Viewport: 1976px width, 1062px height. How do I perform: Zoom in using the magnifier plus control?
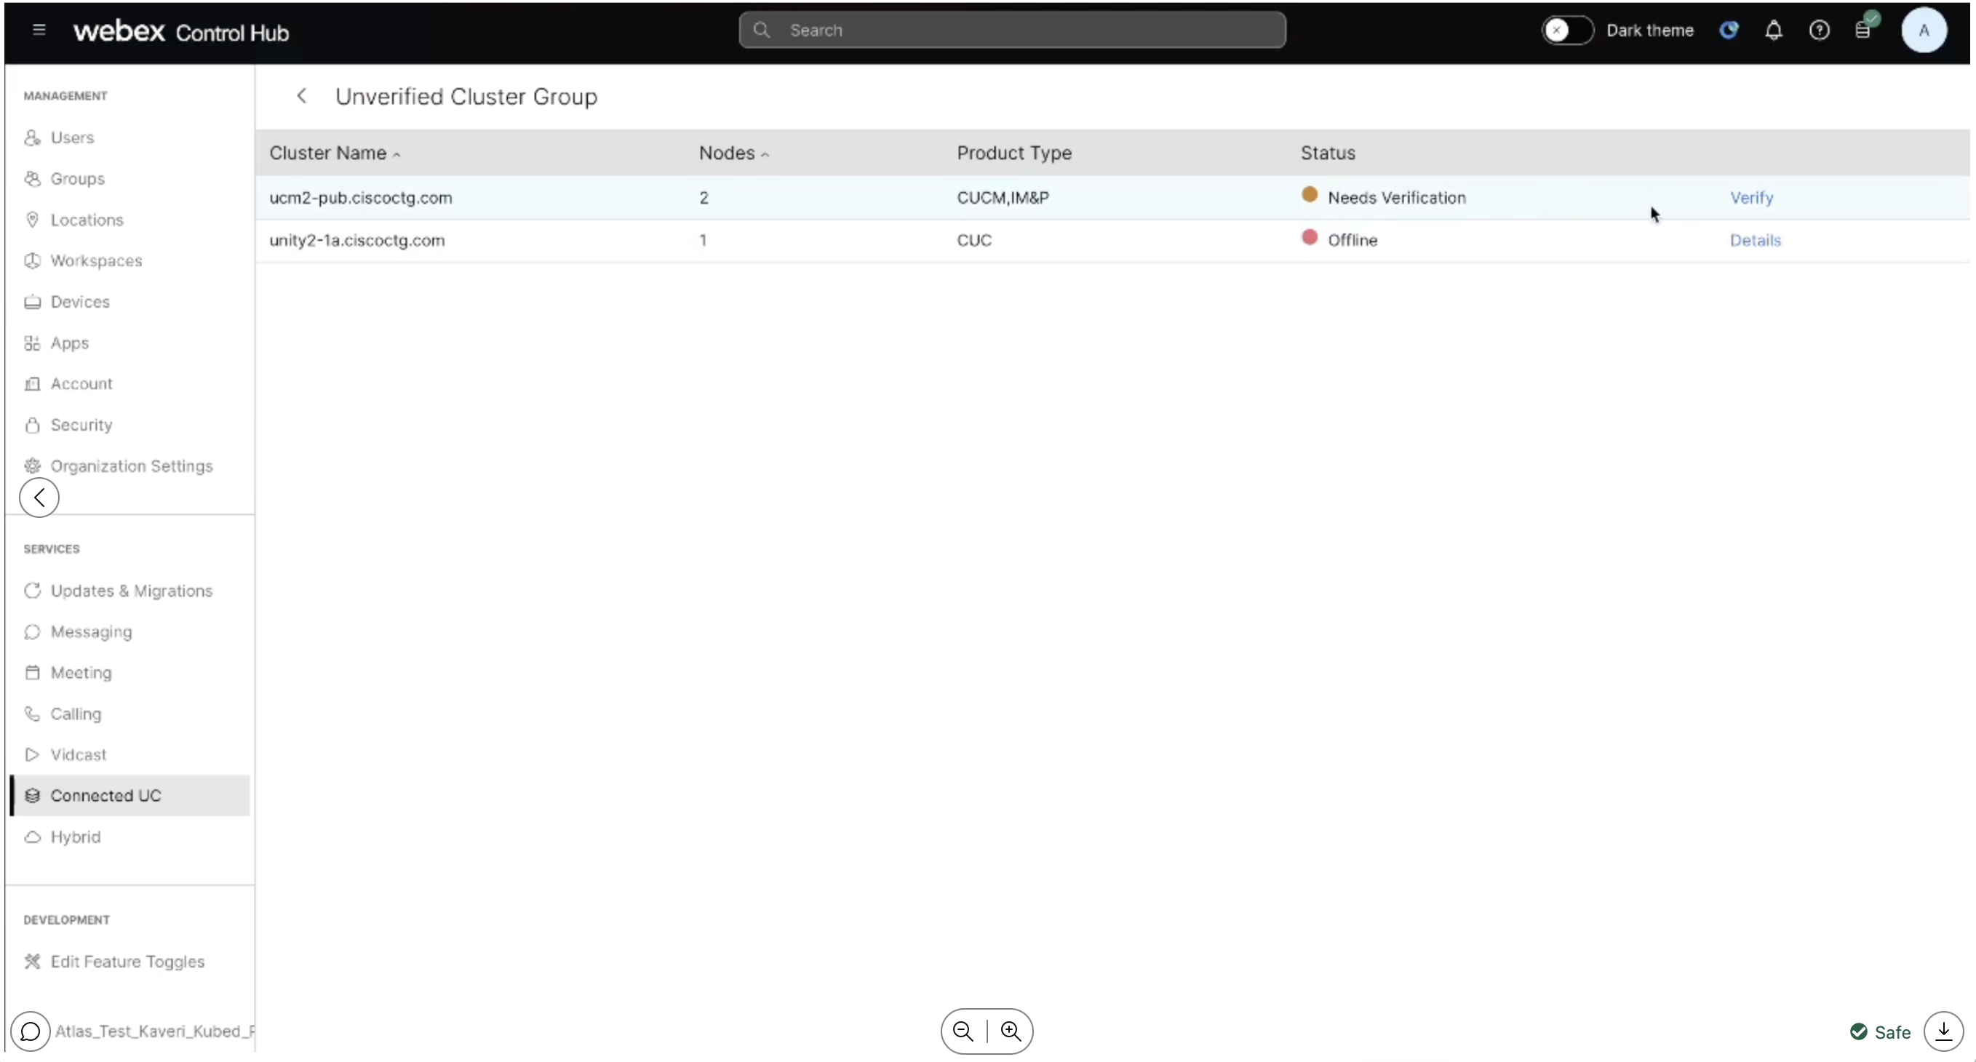click(1010, 1031)
